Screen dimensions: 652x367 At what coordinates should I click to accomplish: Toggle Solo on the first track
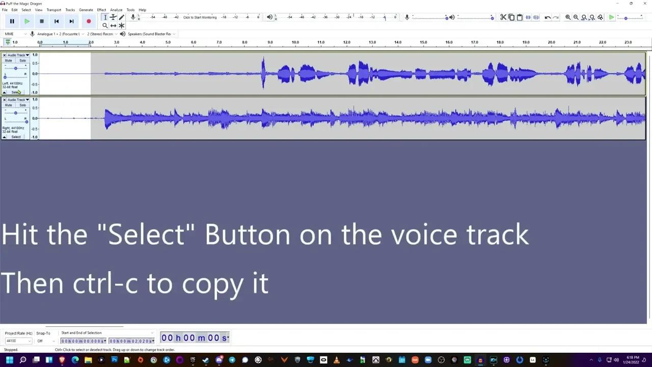[x=22, y=61]
